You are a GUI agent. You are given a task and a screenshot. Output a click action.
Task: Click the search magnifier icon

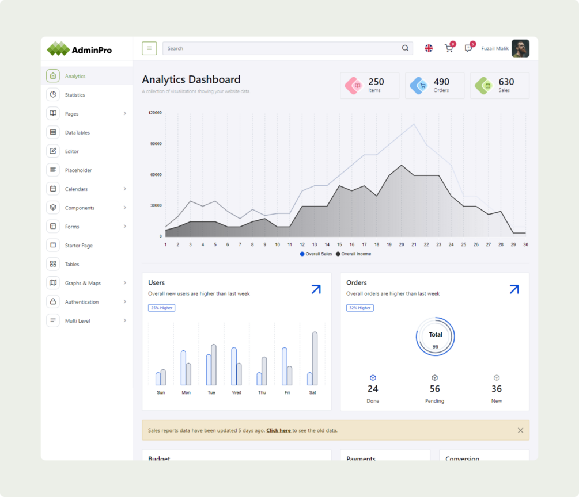coord(405,48)
